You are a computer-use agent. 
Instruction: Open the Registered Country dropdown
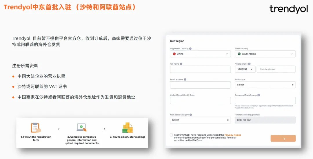(x=200, y=54)
